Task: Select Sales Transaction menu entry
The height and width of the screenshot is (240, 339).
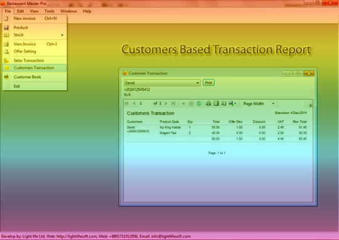Action: pos(35,60)
